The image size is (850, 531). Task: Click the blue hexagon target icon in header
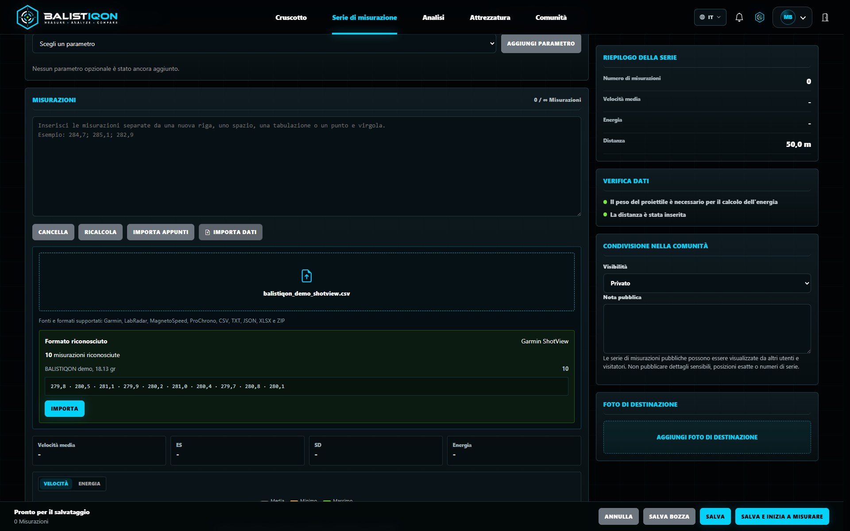760,17
